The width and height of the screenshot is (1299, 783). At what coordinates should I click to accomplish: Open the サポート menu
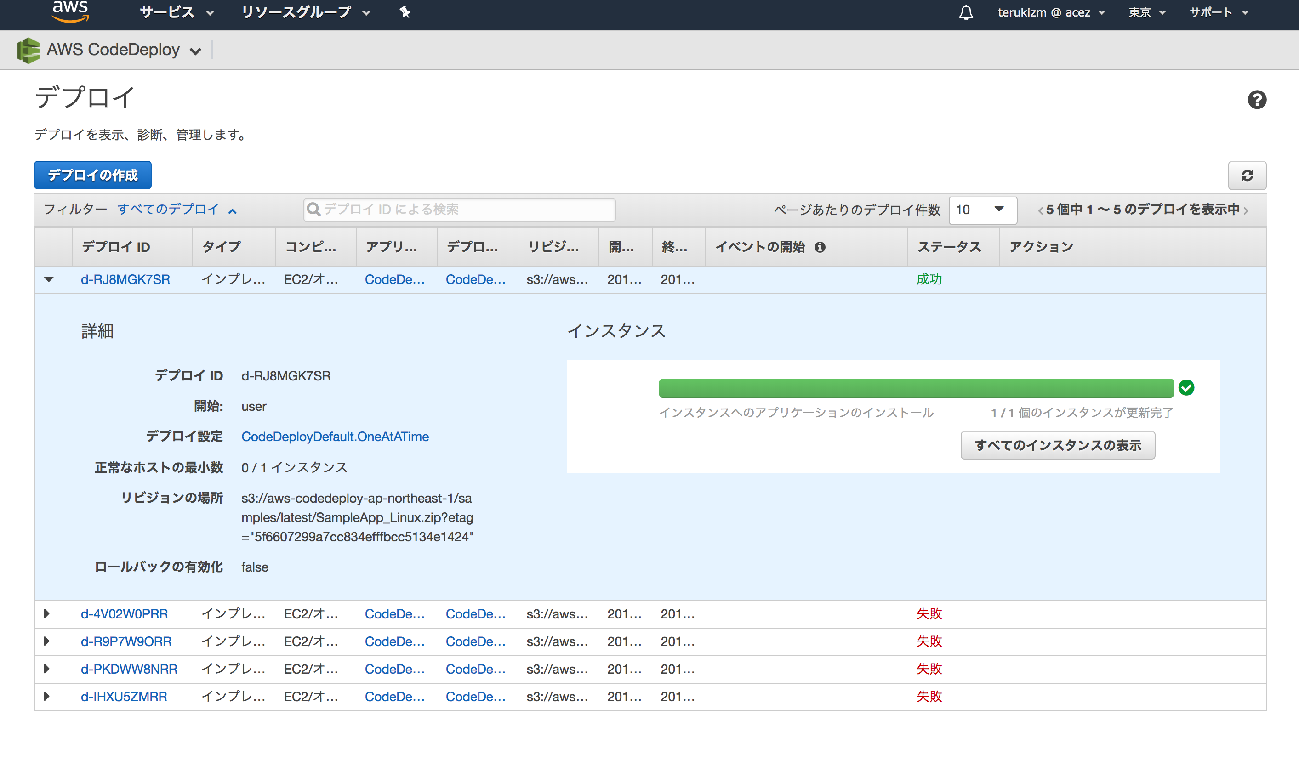coord(1219,12)
